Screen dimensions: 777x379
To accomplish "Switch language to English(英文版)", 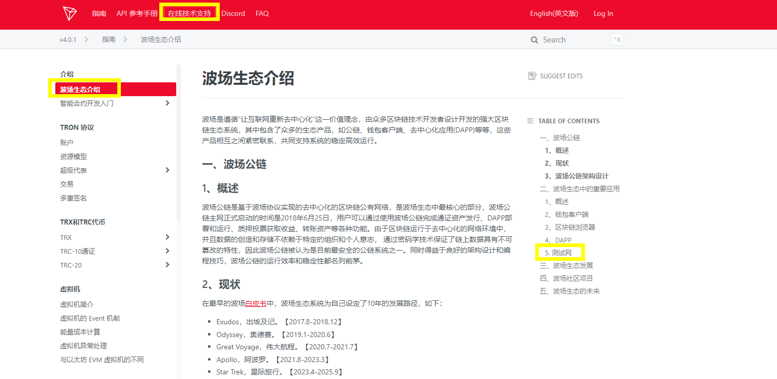I will click(x=554, y=13).
